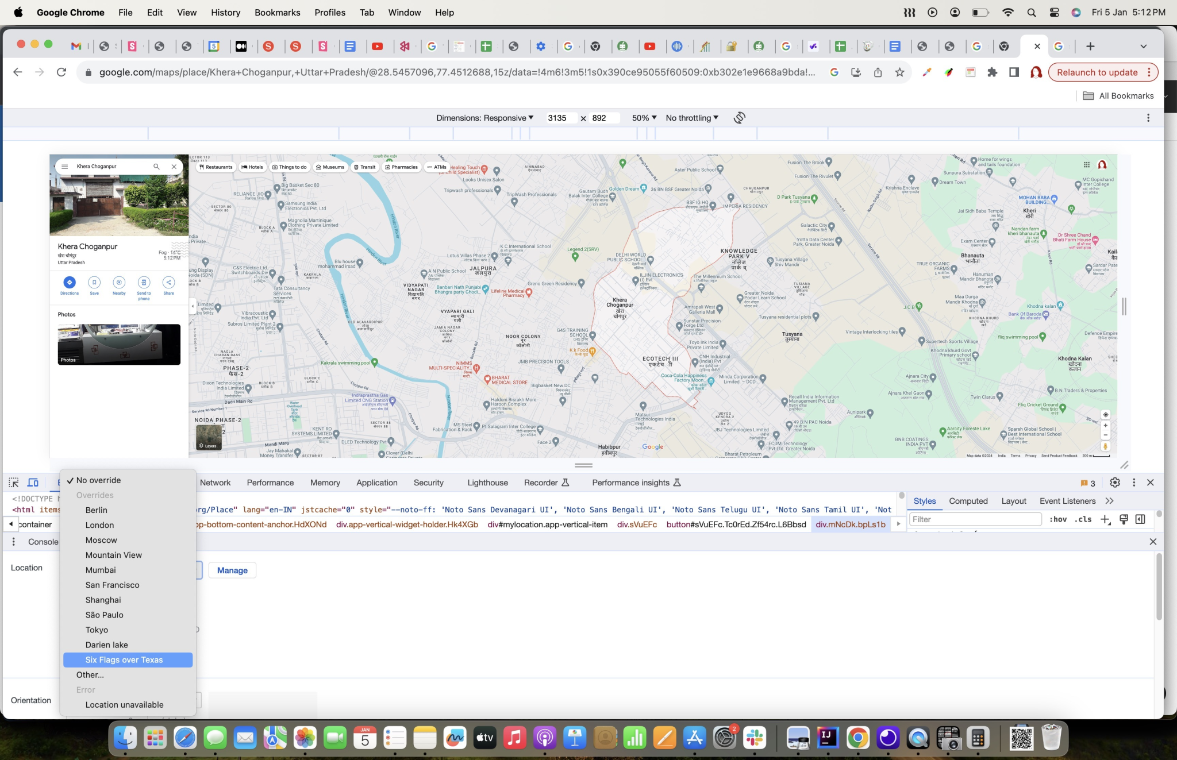Click the rotate device orientation icon
This screenshot has width=1177, height=760.
coord(739,118)
